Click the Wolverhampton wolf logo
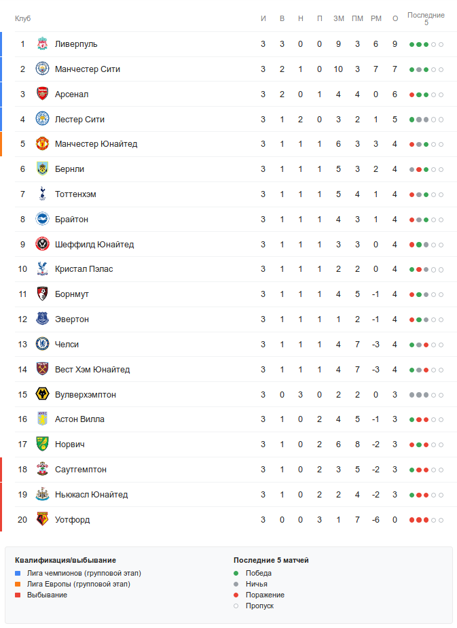This screenshot has height=628, width=457. (42, 394)
